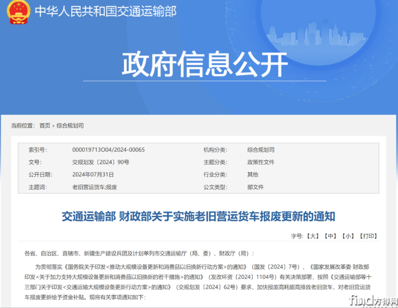Open the 中华人民共和国交通运输部 site title
398x308 pixels.
pos(105,11)
